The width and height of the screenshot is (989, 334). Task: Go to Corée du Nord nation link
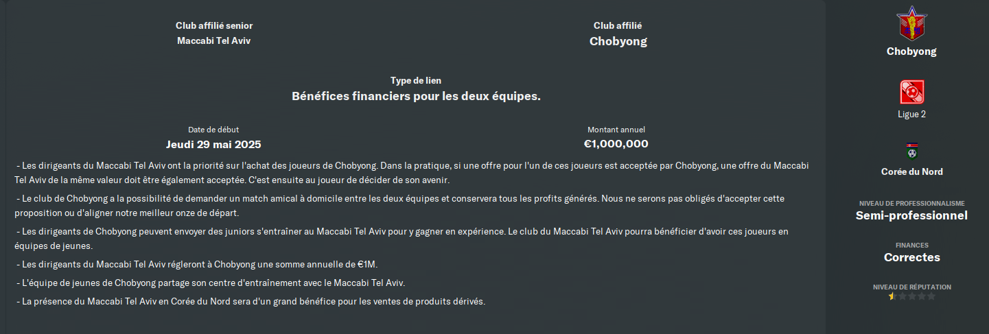(x=911, y=171)
